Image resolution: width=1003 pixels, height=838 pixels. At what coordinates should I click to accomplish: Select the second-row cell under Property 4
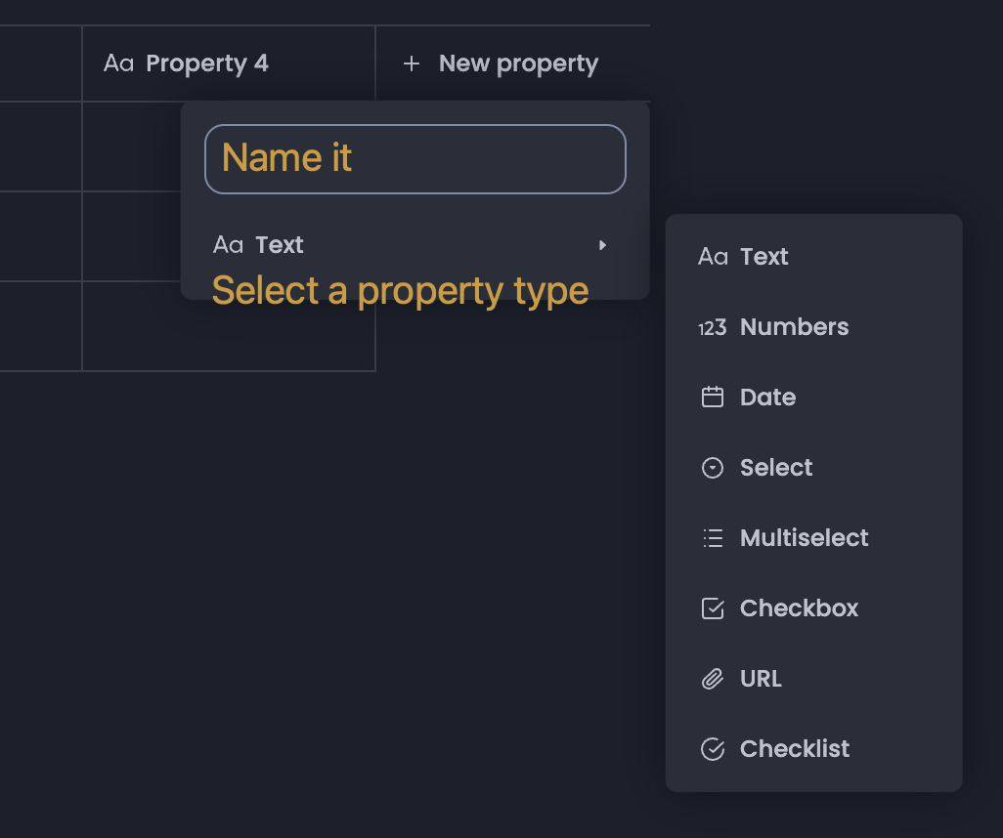click(x=131, y=236)
